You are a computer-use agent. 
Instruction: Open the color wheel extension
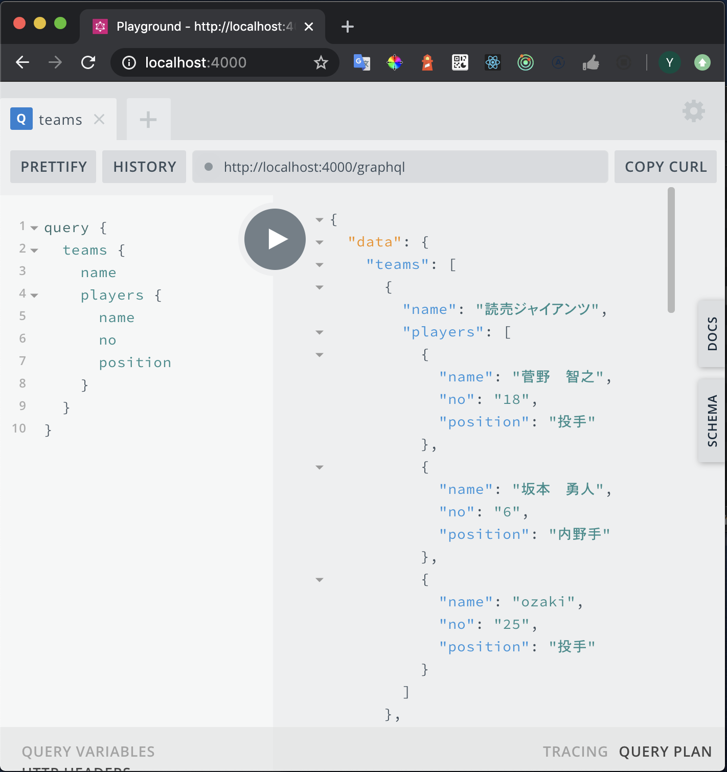(x=395, y=62)
